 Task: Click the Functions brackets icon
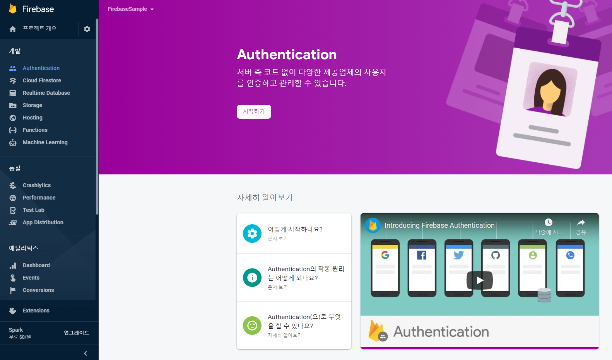point(13,130)
